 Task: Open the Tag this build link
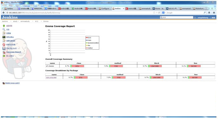click(11, 48)
